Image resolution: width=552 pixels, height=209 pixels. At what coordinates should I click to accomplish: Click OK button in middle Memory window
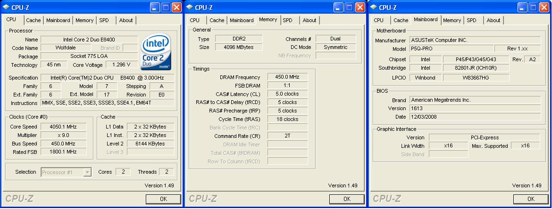347,199
